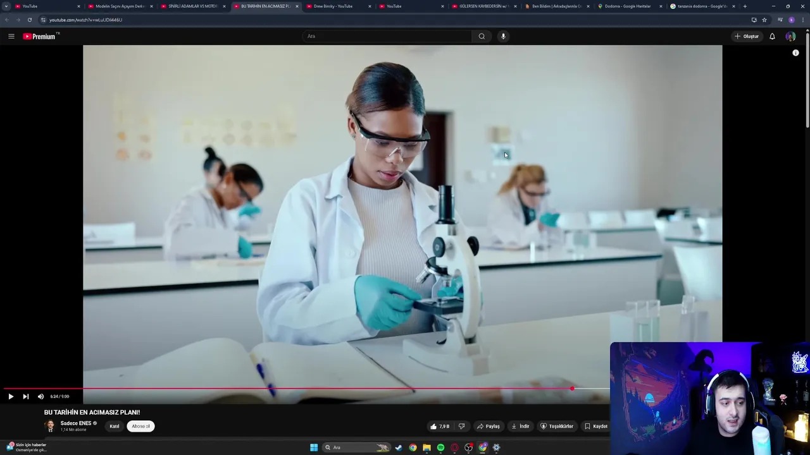
Task: Skip to the next video
Action: 25,396
